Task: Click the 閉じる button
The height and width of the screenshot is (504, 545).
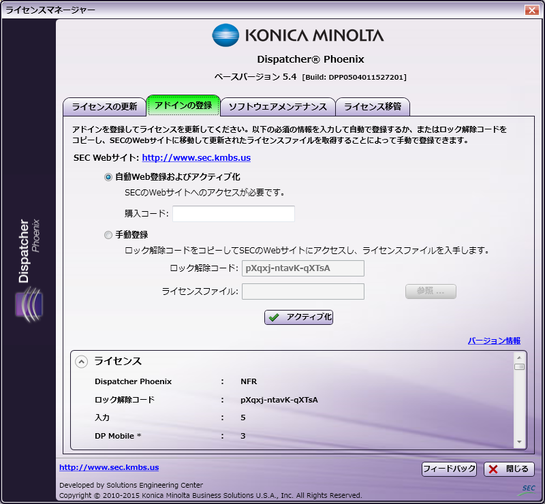Action: click(509, 469)
